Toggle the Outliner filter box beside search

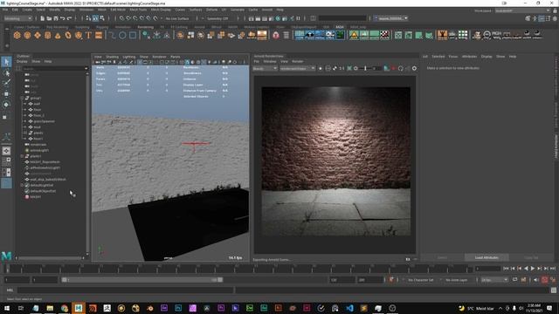point(18,68)
